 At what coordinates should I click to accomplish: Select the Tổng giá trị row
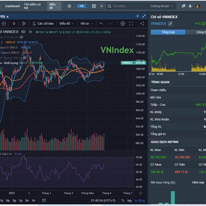[178, 134]
